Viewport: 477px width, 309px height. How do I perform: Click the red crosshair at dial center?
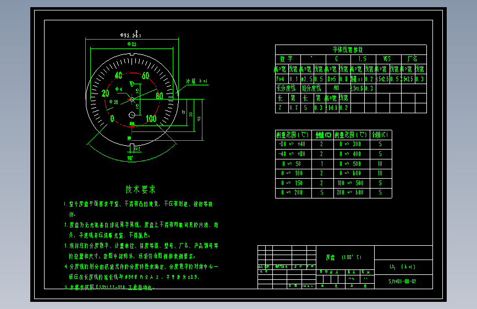131,99
